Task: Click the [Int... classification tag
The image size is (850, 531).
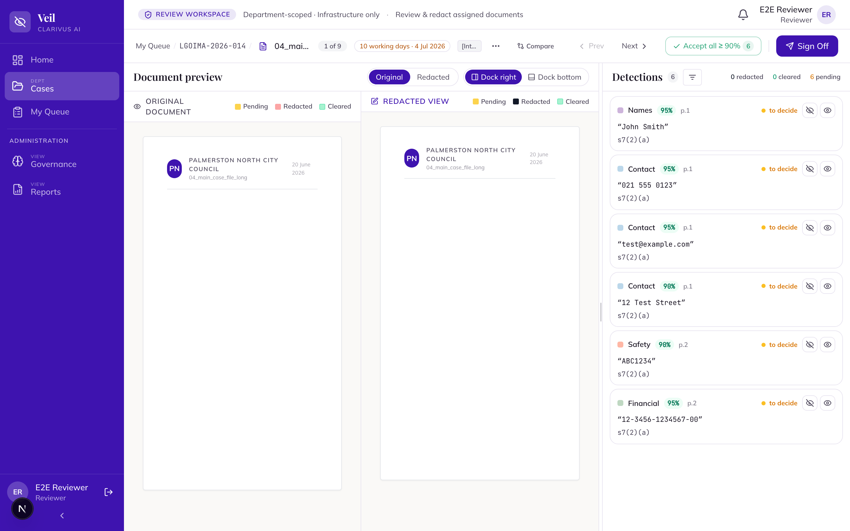Action: (x=469, y=46)
